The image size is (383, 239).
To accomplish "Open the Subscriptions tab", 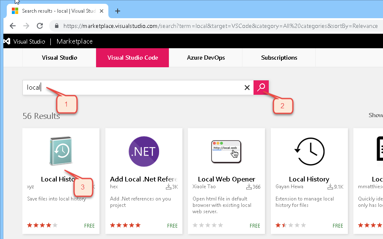I will tap(279, 58).
